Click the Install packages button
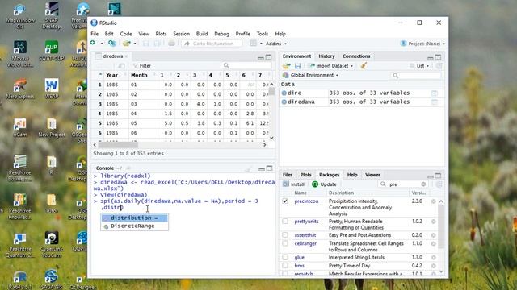 click(x=293, y=184)
